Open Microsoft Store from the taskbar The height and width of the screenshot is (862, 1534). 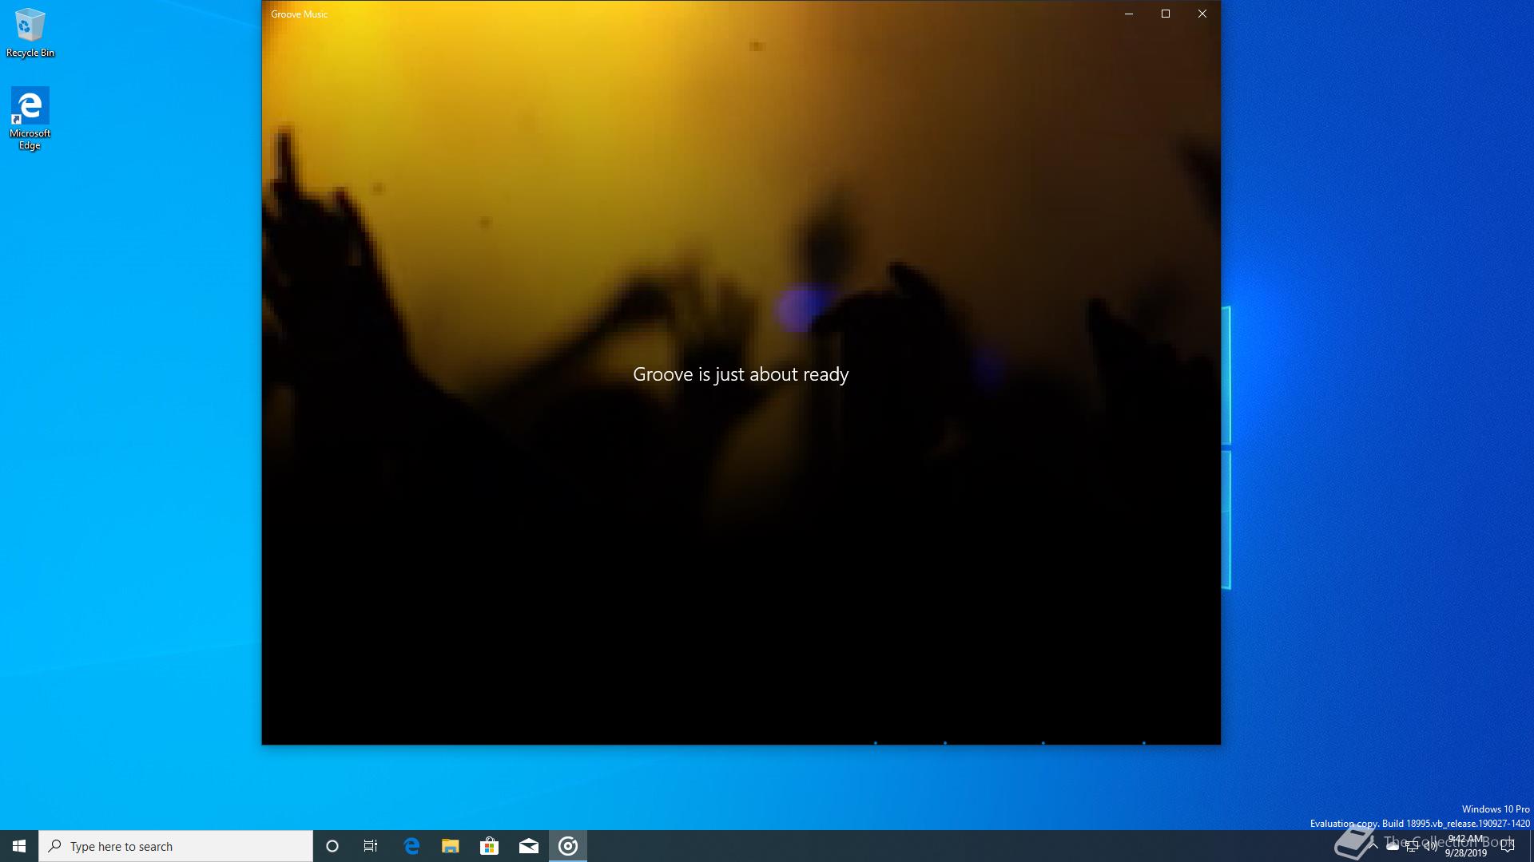(490, 846)
